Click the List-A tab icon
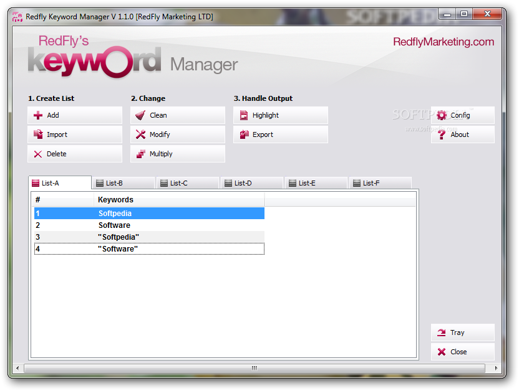Viewport: 519px width, 391px height. click(36, 183)
